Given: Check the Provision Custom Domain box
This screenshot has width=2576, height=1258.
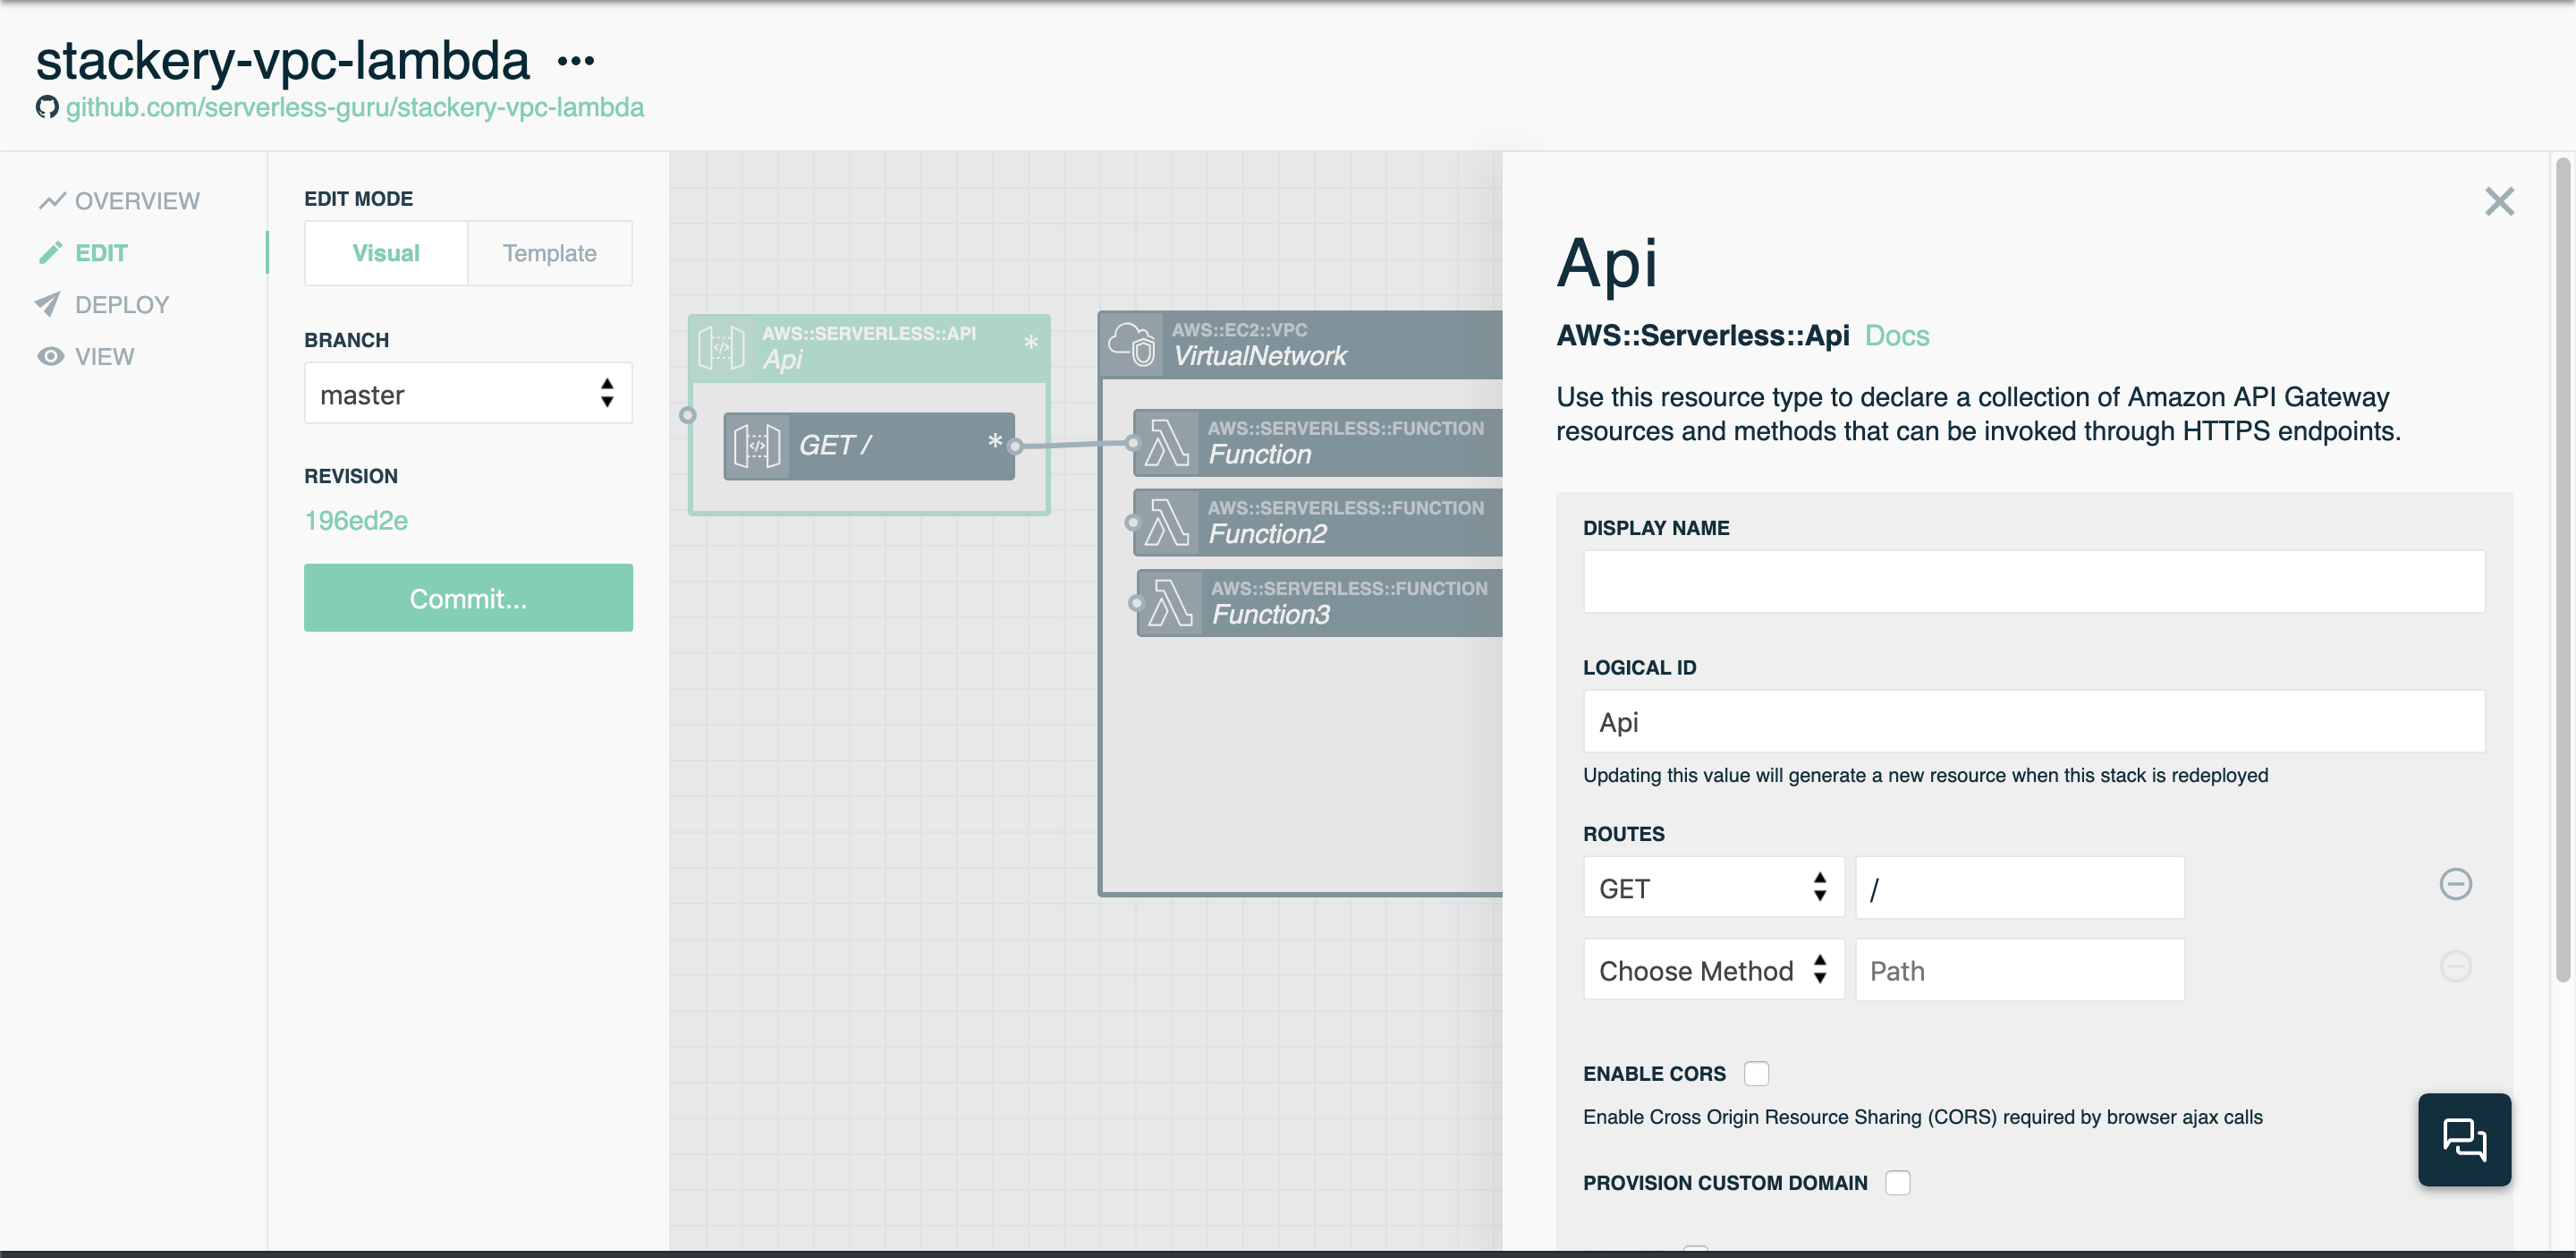Looking at the screenshot, I should tap(1897, 1182).
